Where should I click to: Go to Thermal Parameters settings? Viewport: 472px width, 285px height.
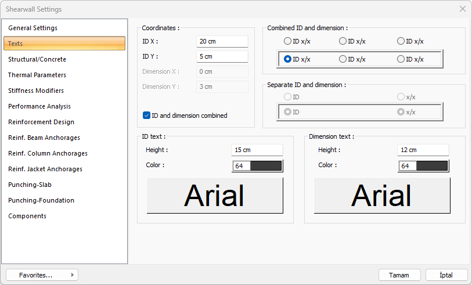[x=37, y=75]
